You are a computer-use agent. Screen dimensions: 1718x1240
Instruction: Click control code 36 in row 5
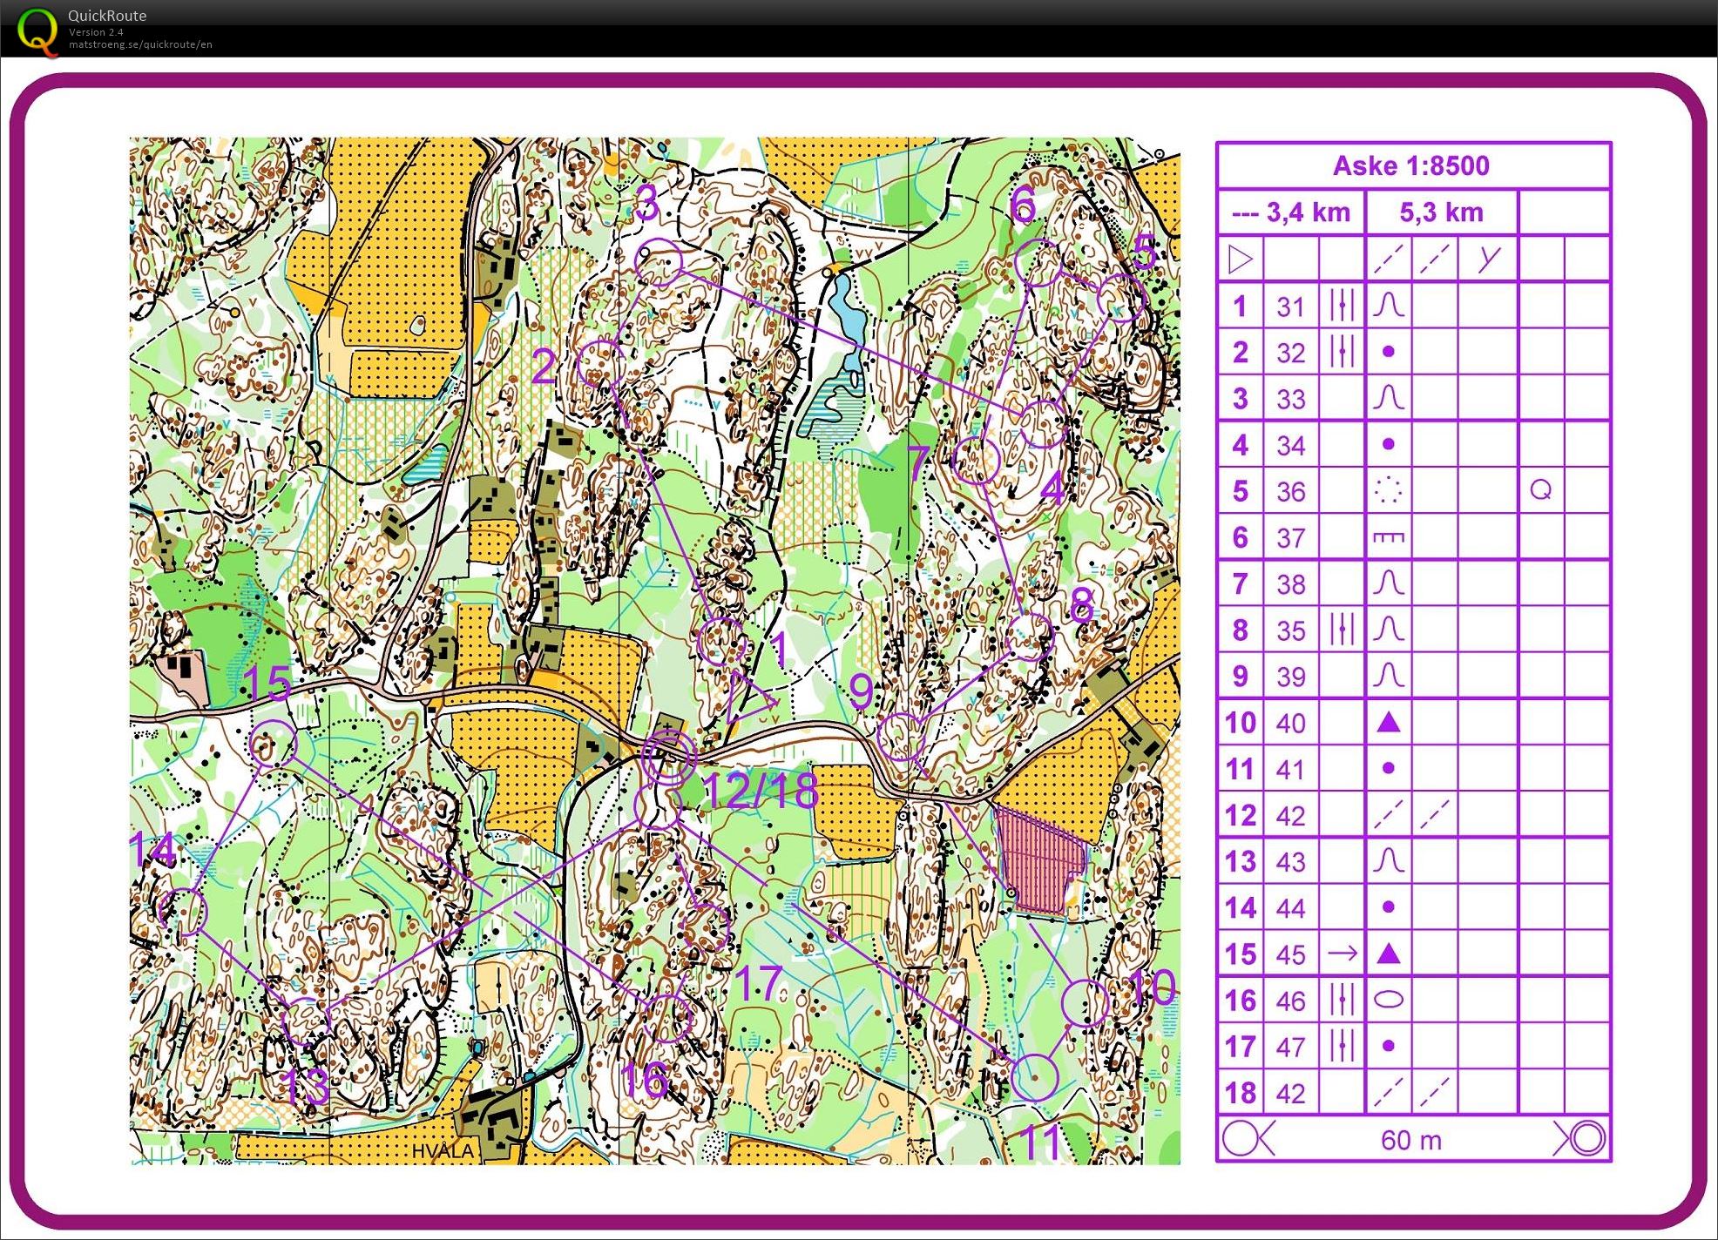[x=1291, y=491]
